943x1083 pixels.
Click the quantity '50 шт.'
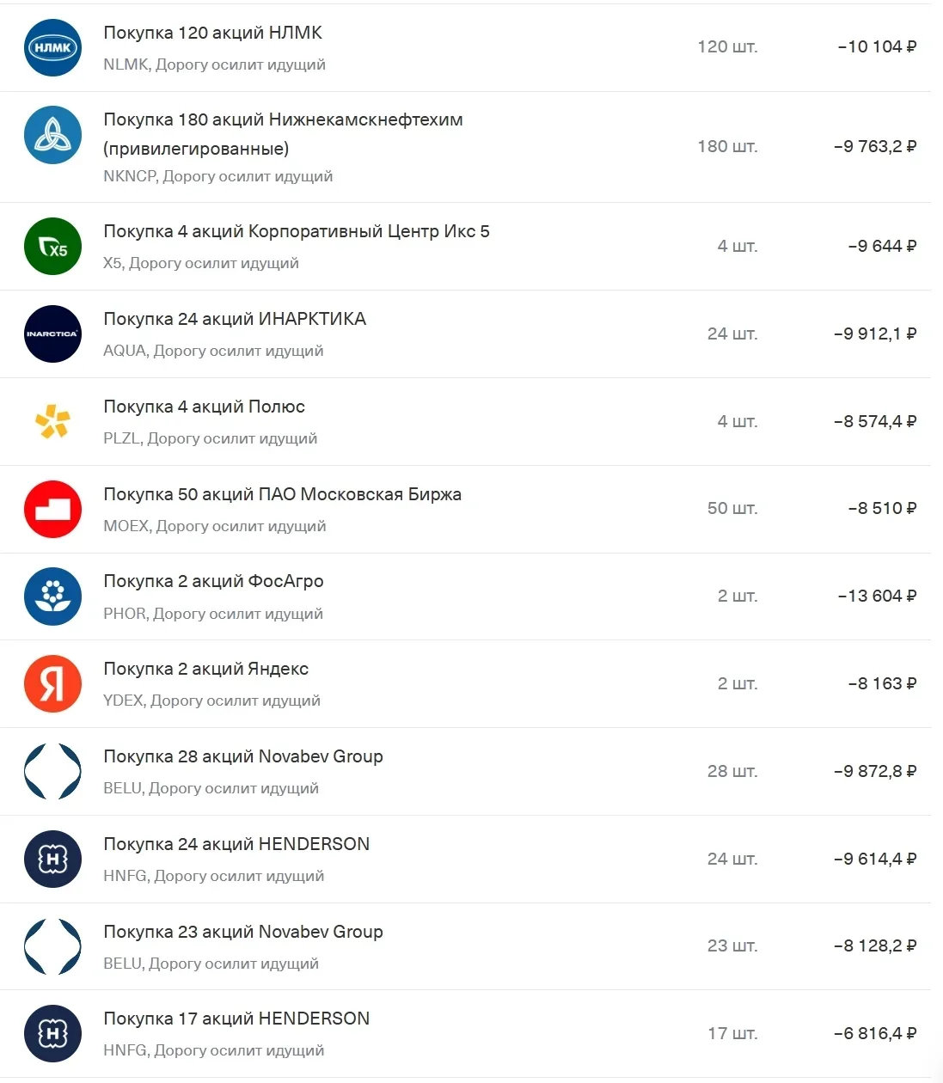coord(732,508)
